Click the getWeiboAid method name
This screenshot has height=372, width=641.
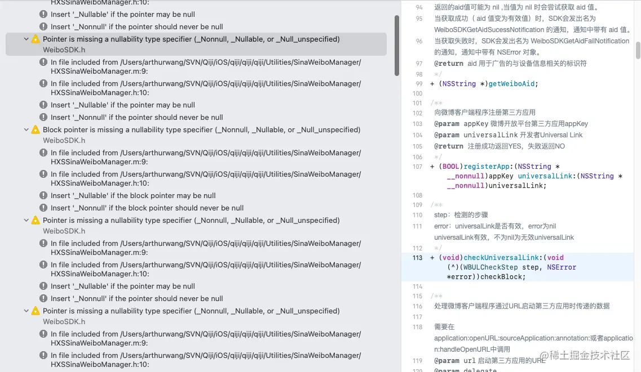[511, 84]
